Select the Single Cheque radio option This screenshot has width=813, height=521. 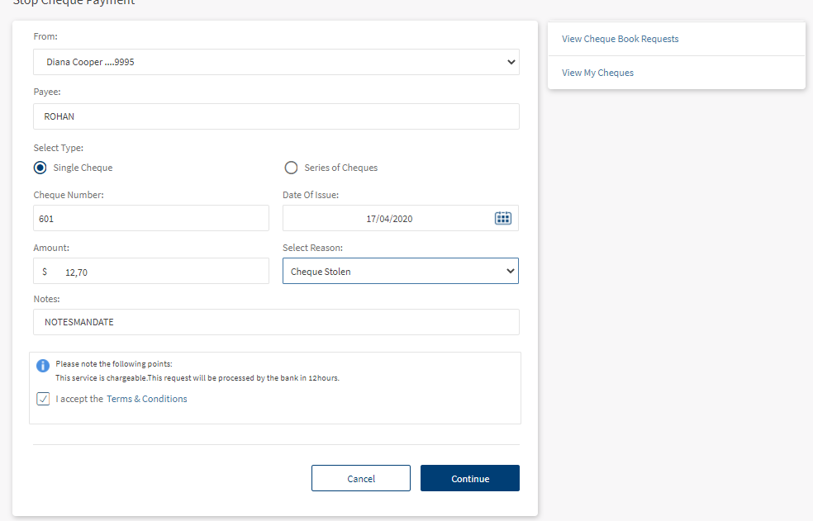[x=40, y=168]
